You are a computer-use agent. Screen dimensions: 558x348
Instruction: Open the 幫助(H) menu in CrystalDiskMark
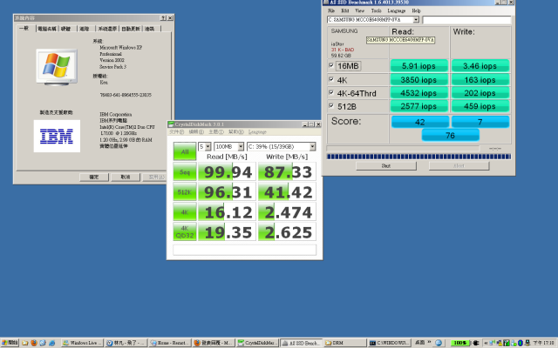pos(236,131)
